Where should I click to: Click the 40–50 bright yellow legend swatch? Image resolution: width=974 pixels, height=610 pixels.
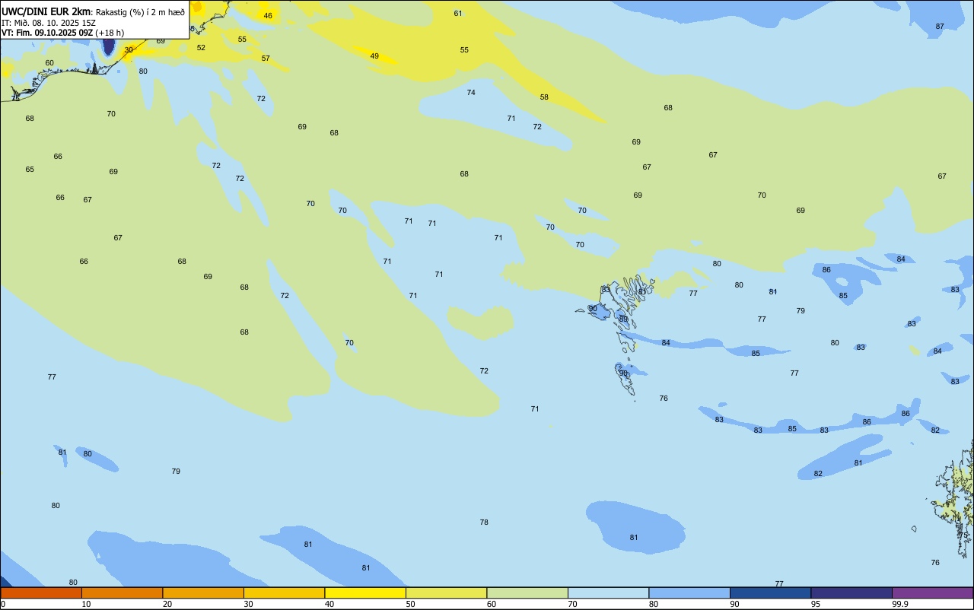click(x=365, y=593)
